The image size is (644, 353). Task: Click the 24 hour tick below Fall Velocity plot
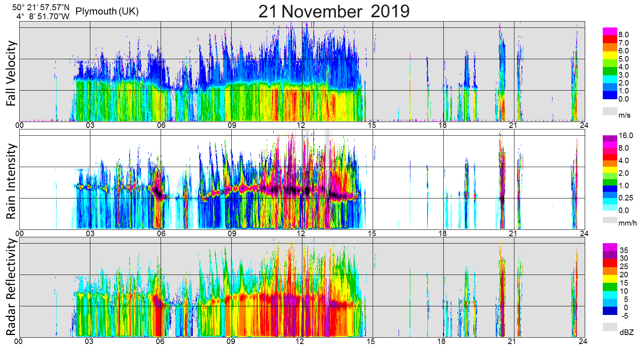click(584, 126)
